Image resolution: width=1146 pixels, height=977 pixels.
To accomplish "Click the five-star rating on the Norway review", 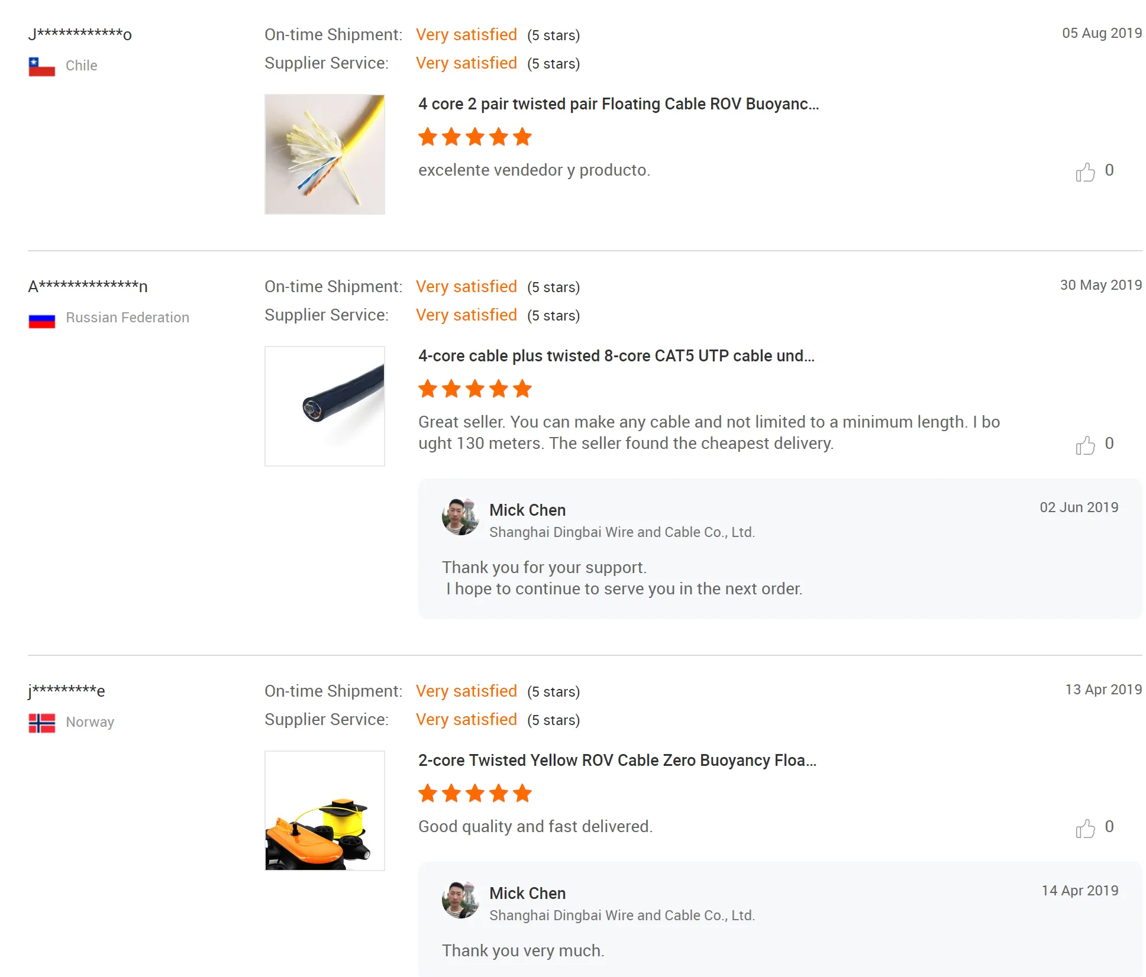I will point(474,794).
